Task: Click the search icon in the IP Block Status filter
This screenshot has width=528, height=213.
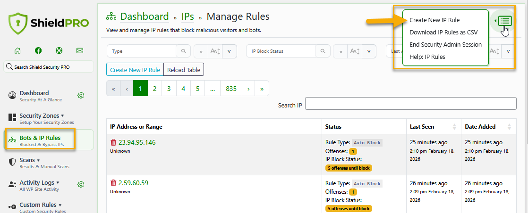Action: coord(323,51)
